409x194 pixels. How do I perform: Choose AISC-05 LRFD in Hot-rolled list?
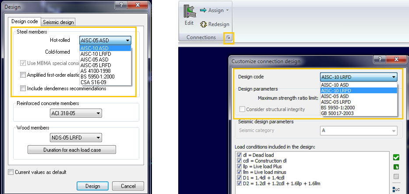(x=106, y=65)
